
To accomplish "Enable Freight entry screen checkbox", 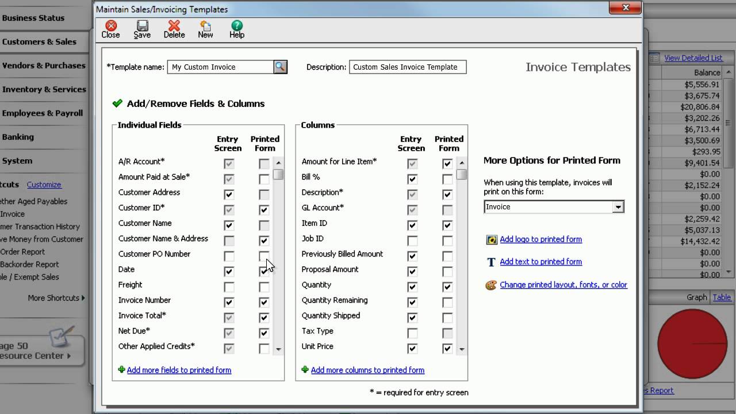I will click(x=229, y=287).
